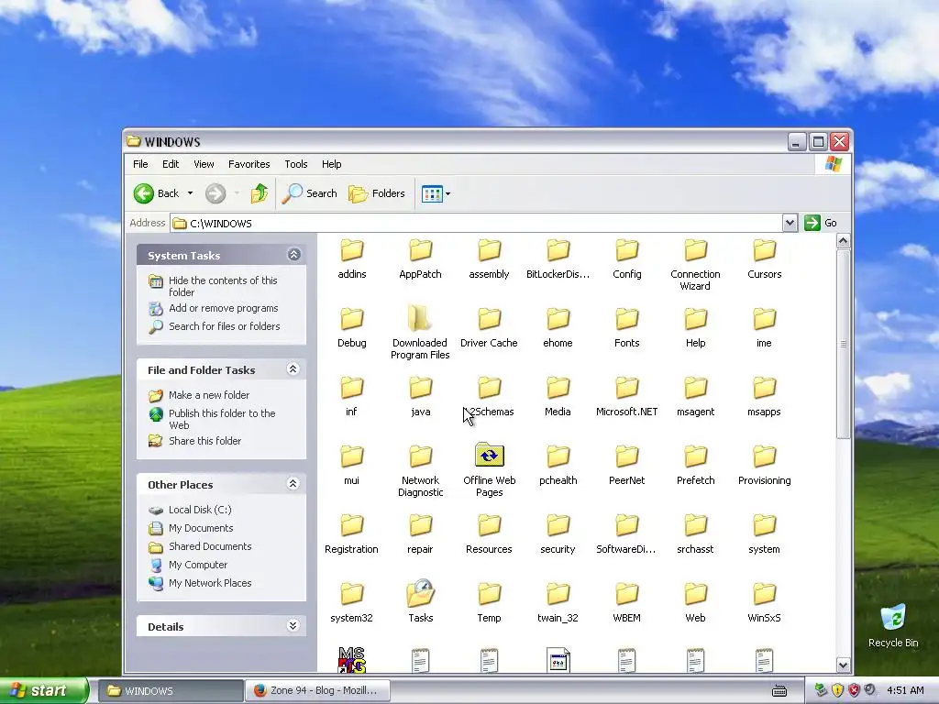Click the Views toolbar button
This screenshot has width=939, height=704.
(x=436, y=193)
